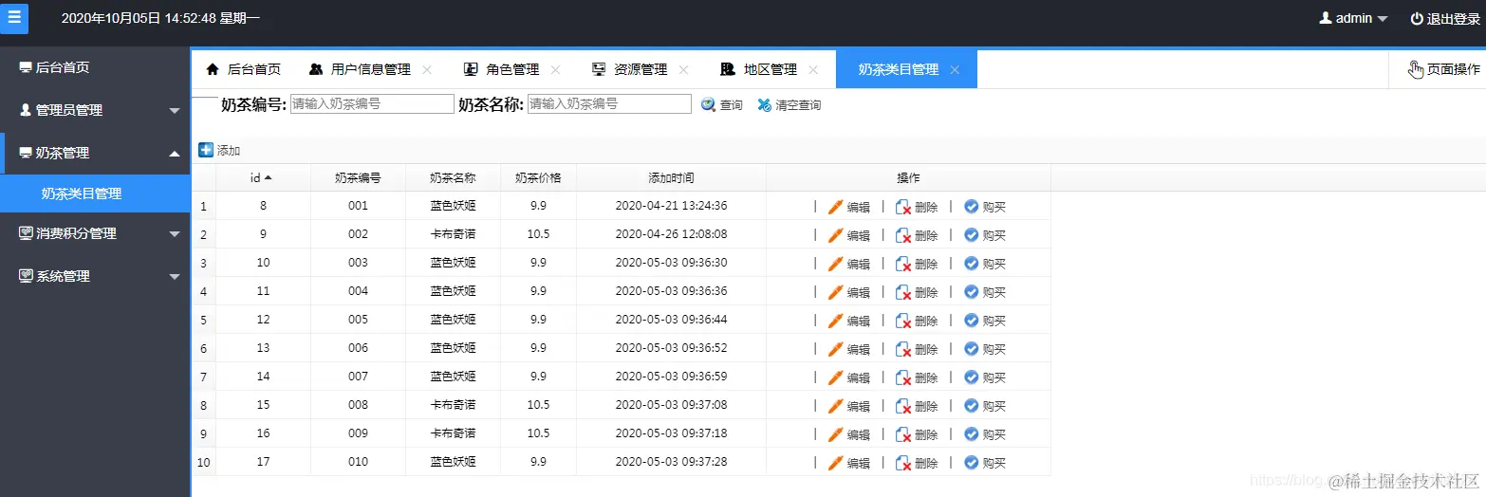The width and height of the screenshot is (1486, 497).
Task: Focus the 奶茶名称 input field
Action: pyautogui.click(x=609, y=104)
